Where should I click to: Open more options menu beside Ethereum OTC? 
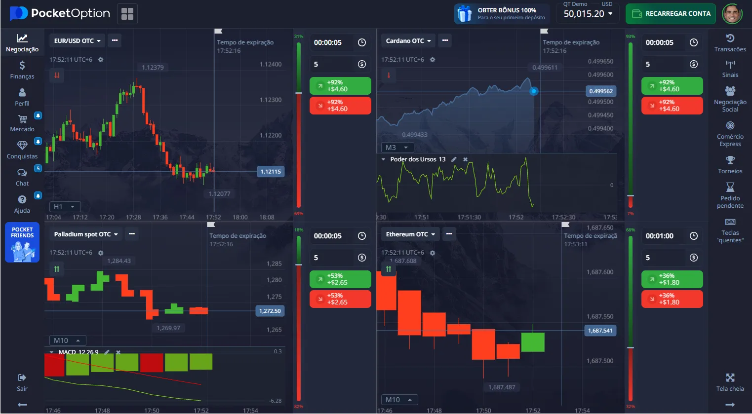pyautogui.click(x=449, y=234)
